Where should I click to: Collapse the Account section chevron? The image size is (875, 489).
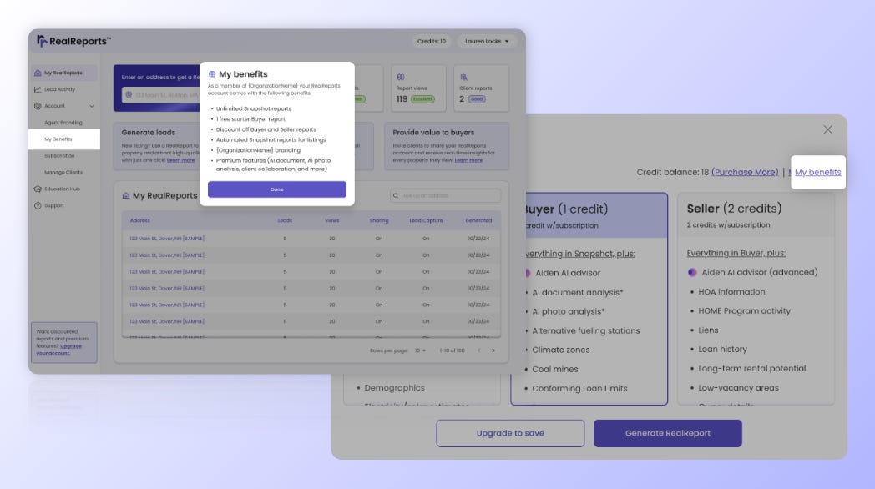click(x=92, y=106)
